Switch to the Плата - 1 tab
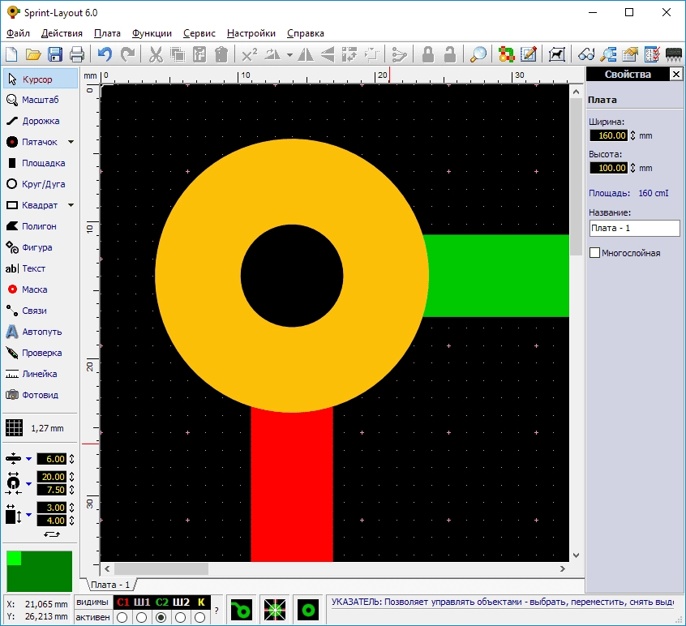 110,585
